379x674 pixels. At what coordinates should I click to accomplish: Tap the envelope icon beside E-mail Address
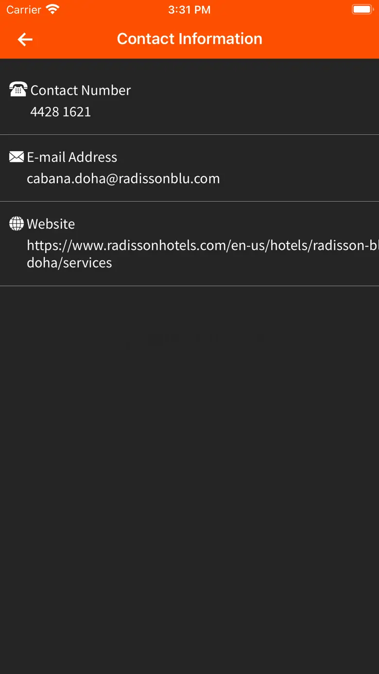pos(17,156)
